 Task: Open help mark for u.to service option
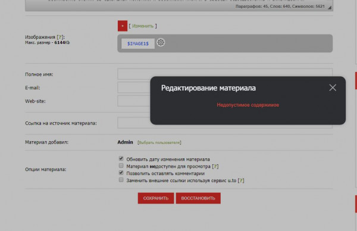[x=241, y=180]
